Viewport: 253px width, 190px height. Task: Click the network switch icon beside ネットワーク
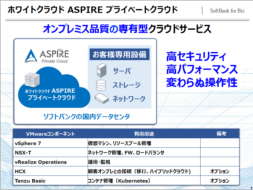point(102,99)
